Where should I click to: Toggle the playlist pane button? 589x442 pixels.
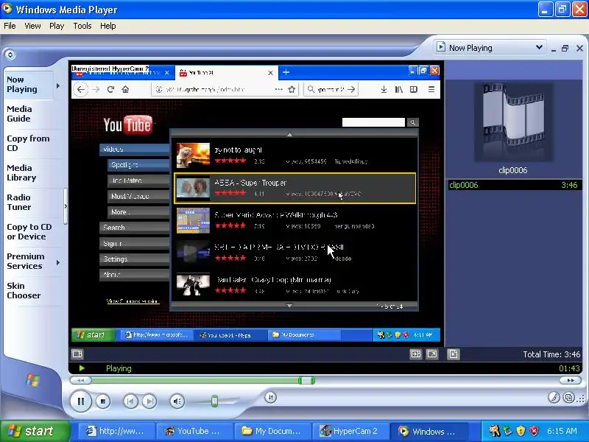(453, 354)
